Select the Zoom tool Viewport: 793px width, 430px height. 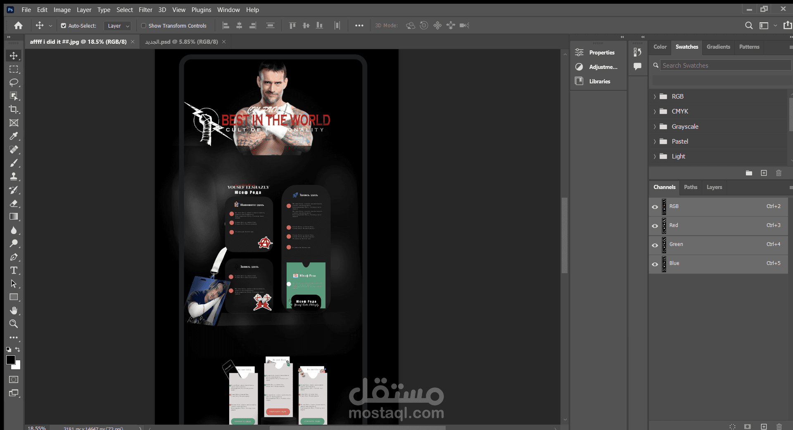(14, 324)
